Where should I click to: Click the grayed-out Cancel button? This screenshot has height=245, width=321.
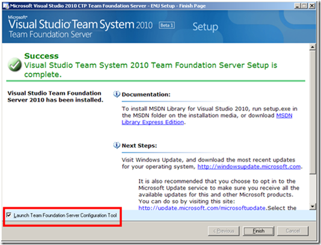[293, 231]
